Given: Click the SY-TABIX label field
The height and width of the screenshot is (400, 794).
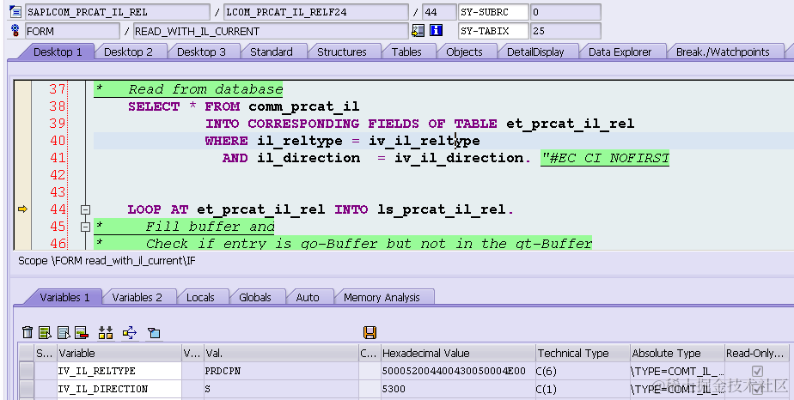Looking at the screenshot, I should tap(493, 31).
